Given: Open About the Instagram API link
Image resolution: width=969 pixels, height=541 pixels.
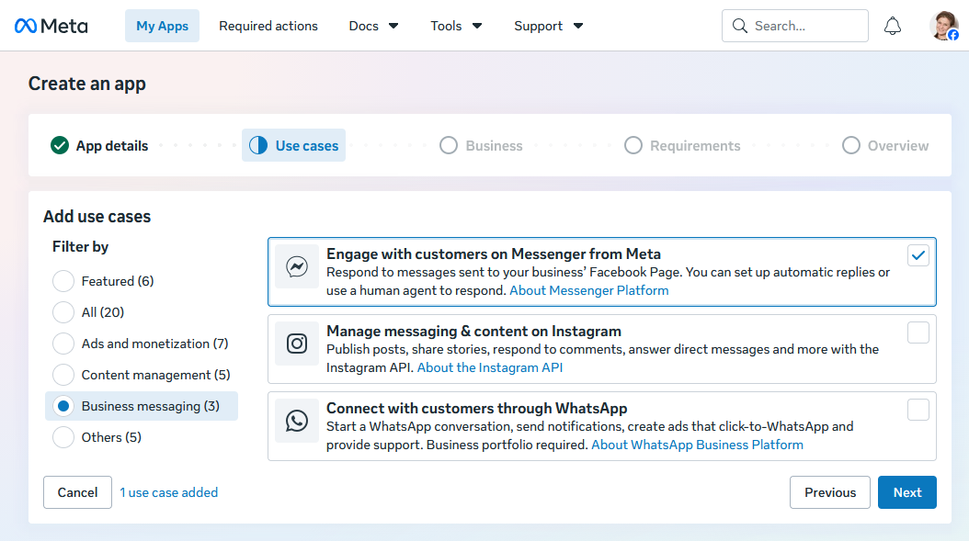Looking at the screenshot, I should click(490, 367).
